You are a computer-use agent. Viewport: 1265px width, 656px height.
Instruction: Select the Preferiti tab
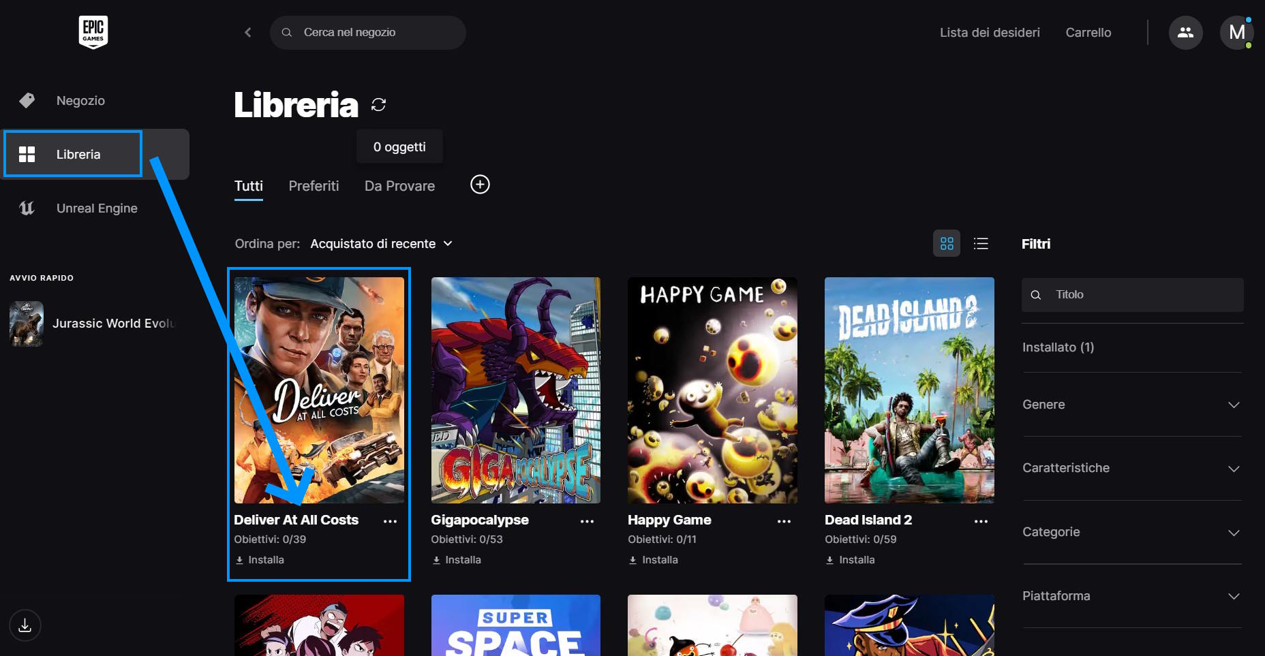(x=314, y=186)
